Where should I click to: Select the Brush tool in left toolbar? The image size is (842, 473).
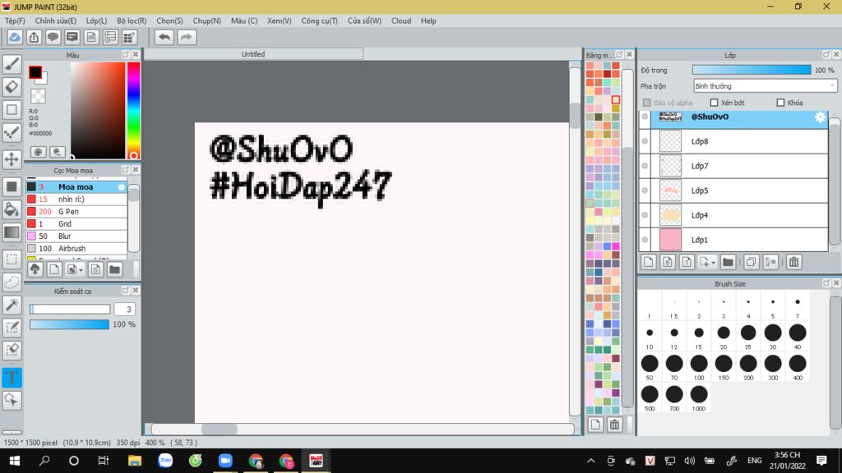click(12, 64)
